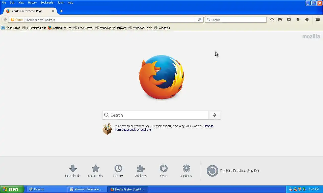323x193 pixels.
Task: Switch to Desktop taskbar item
Action: tap(47, 189)
